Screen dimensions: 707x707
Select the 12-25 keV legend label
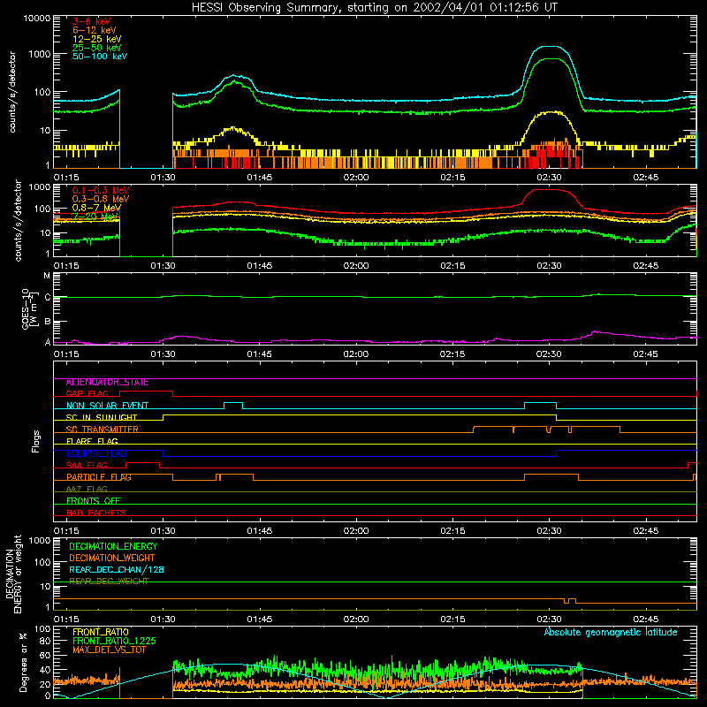[x=96, y=39]
